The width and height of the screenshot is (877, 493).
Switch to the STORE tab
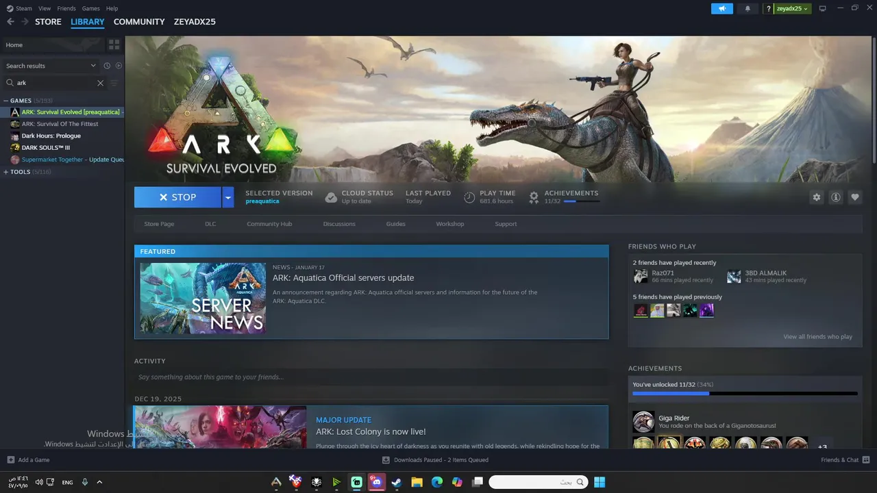pos(48,22)
